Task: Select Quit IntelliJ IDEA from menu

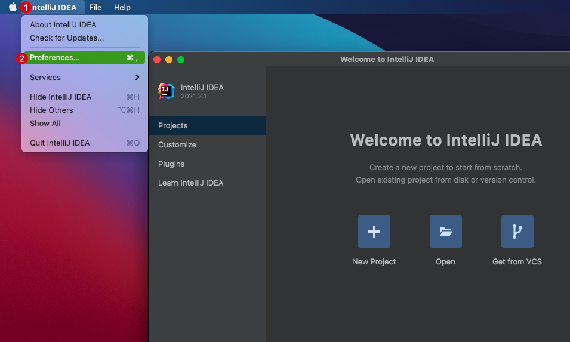Action: [60, 143]
